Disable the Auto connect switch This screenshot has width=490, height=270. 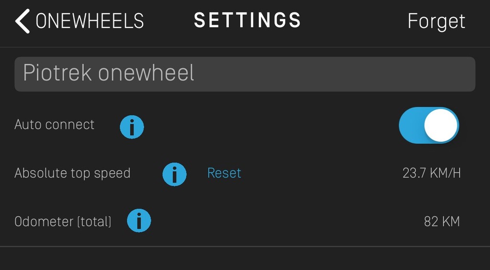click(x=429, y=125)
